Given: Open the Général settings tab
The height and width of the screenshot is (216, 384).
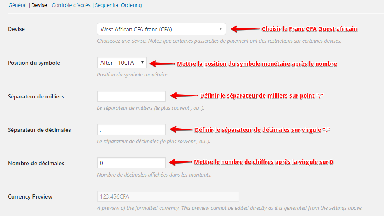Looking at the screenshot, I should click(17, 5).
